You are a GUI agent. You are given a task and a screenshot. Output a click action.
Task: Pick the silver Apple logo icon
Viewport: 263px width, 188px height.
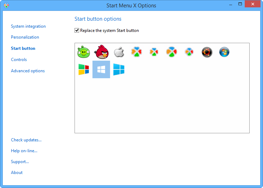(119, 52)
